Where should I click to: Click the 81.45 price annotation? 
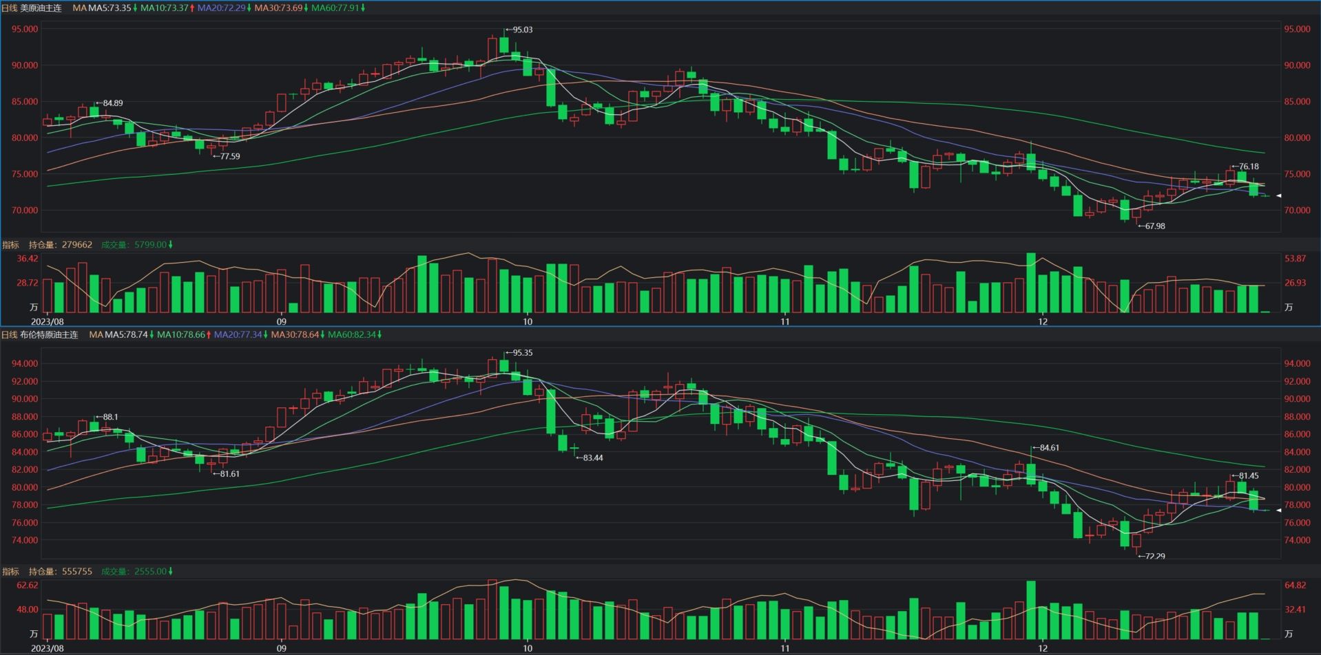click(x=1245, y=476)
